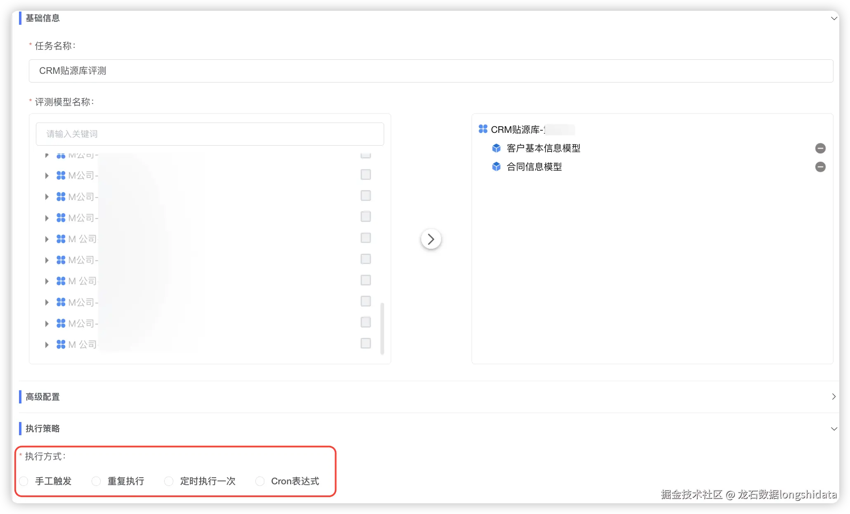
Task: Remove 合同信息模型 with its minus icon
Action: click(x=820, y=167)
